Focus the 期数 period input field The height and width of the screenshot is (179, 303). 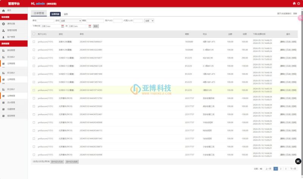click(x=95, y=21)
